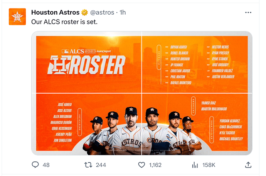The image size is (266, 176).
Task: Open the Houston Astros display name link
Action: 55,12
